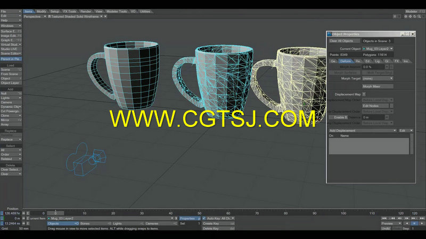
Task: Toggle the Enable Bump button
Action: pos(338,117)
